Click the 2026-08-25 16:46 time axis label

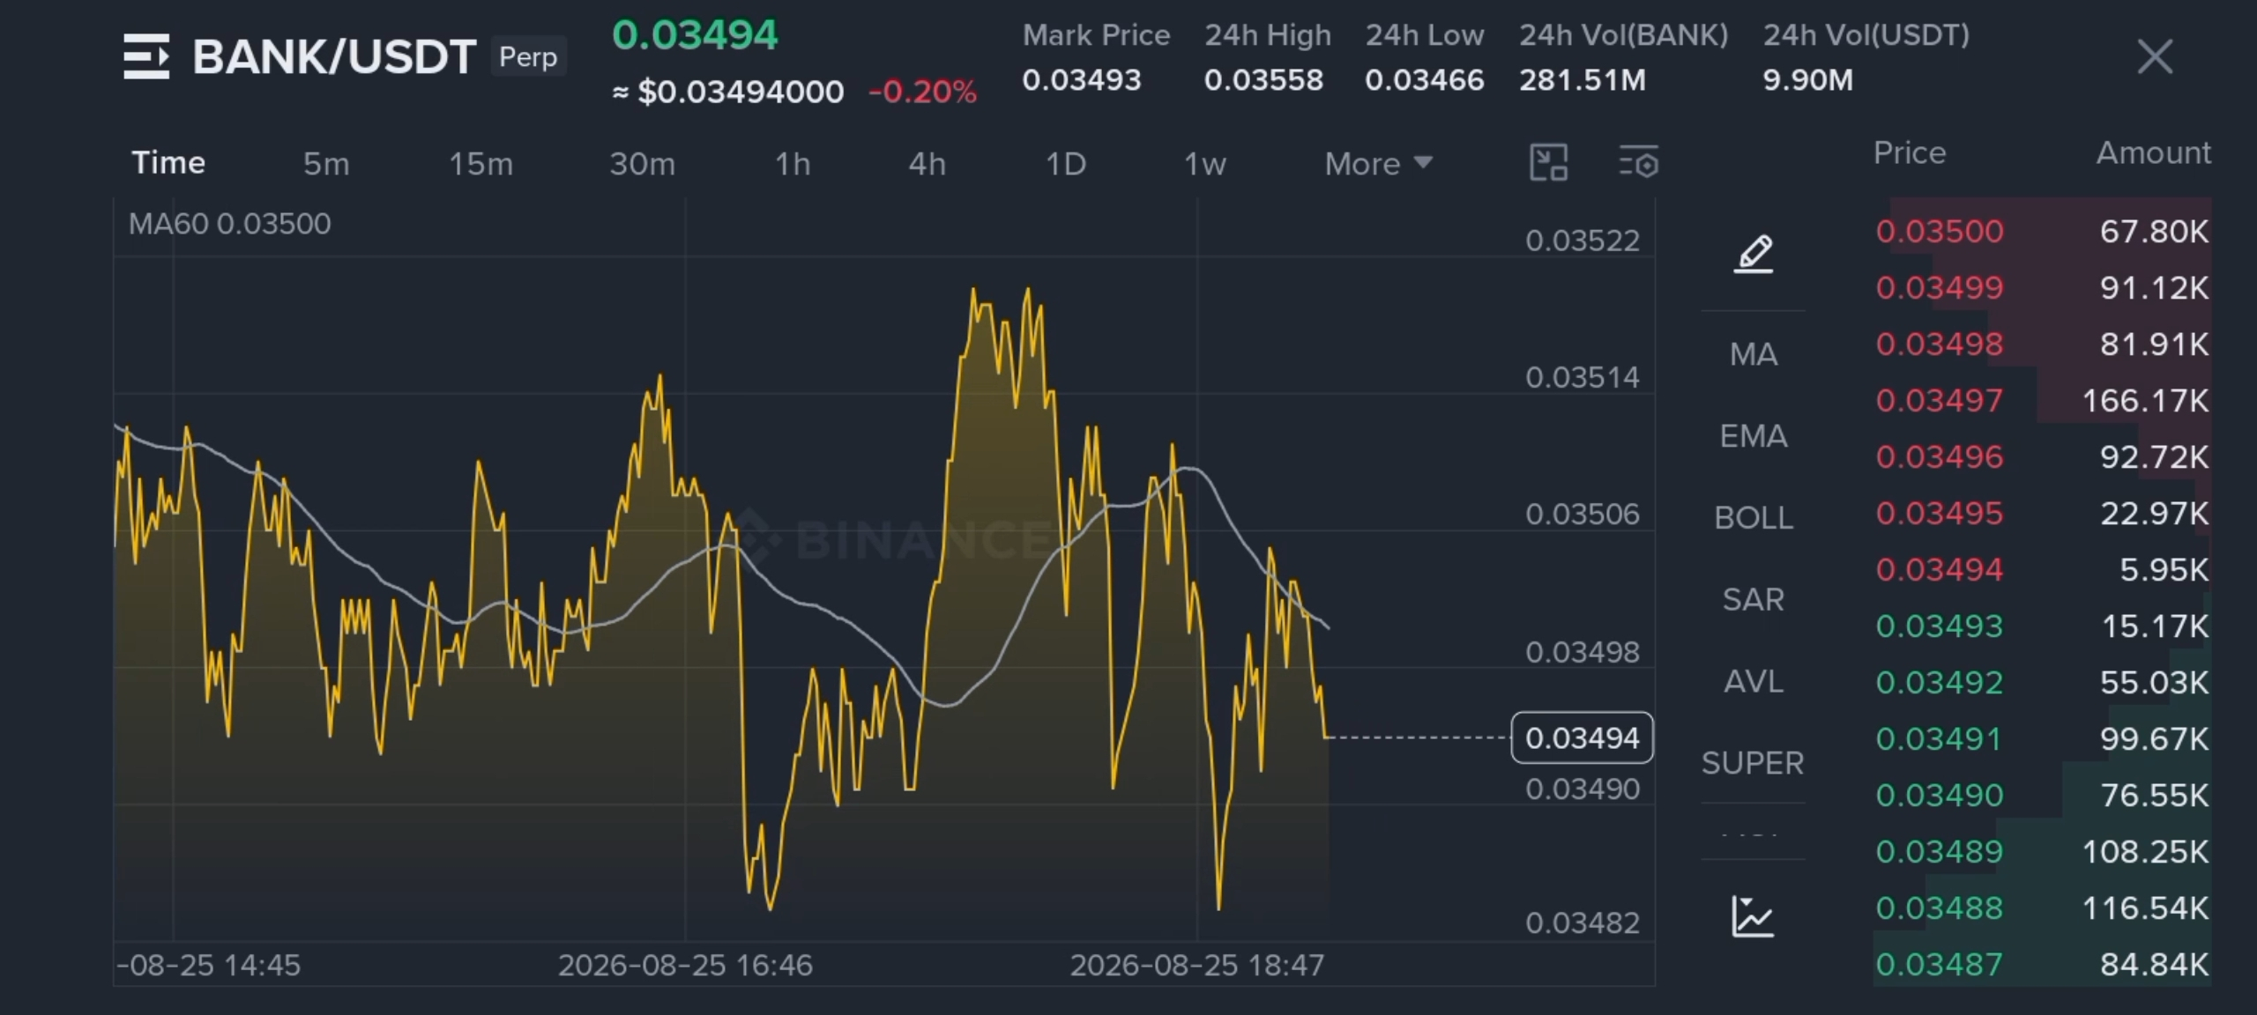[685, 966]
